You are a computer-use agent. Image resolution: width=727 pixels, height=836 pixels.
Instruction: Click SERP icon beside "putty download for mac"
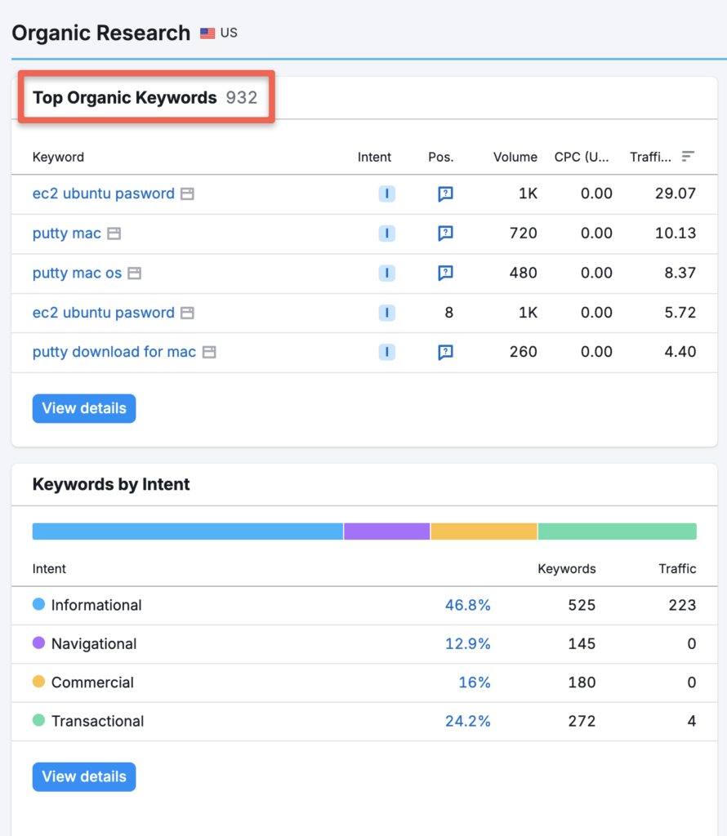209,352
